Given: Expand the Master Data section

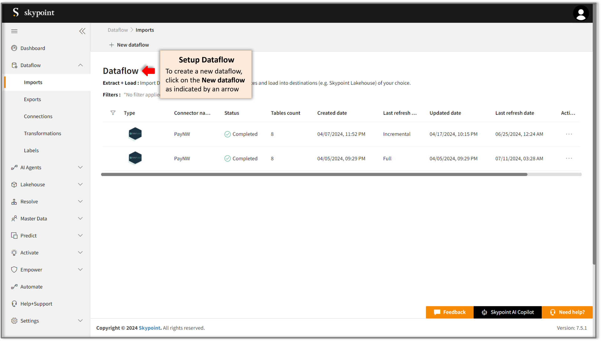Looking at the screenshot, I should (x=80, y=219).
